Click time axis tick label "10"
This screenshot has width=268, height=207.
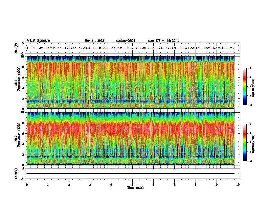click(x=238, y=185)
